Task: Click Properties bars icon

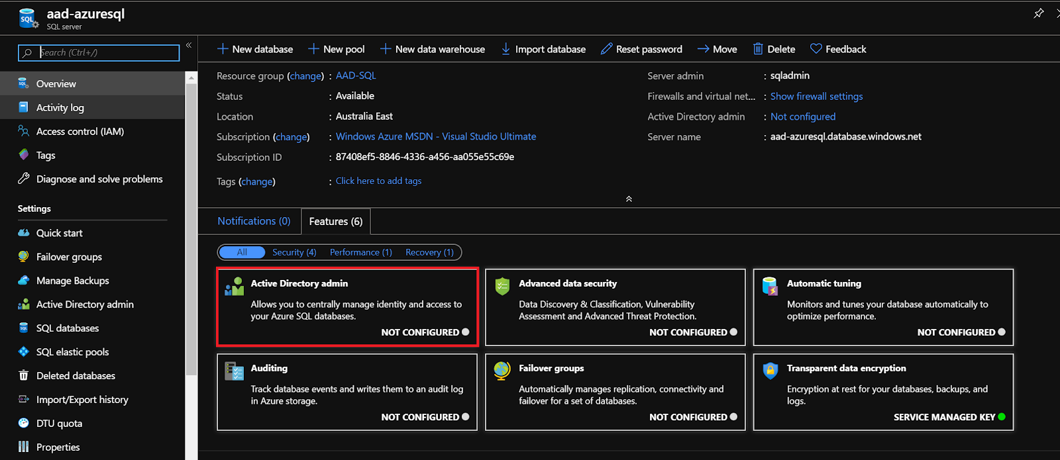Action: (x=23, y=447)
